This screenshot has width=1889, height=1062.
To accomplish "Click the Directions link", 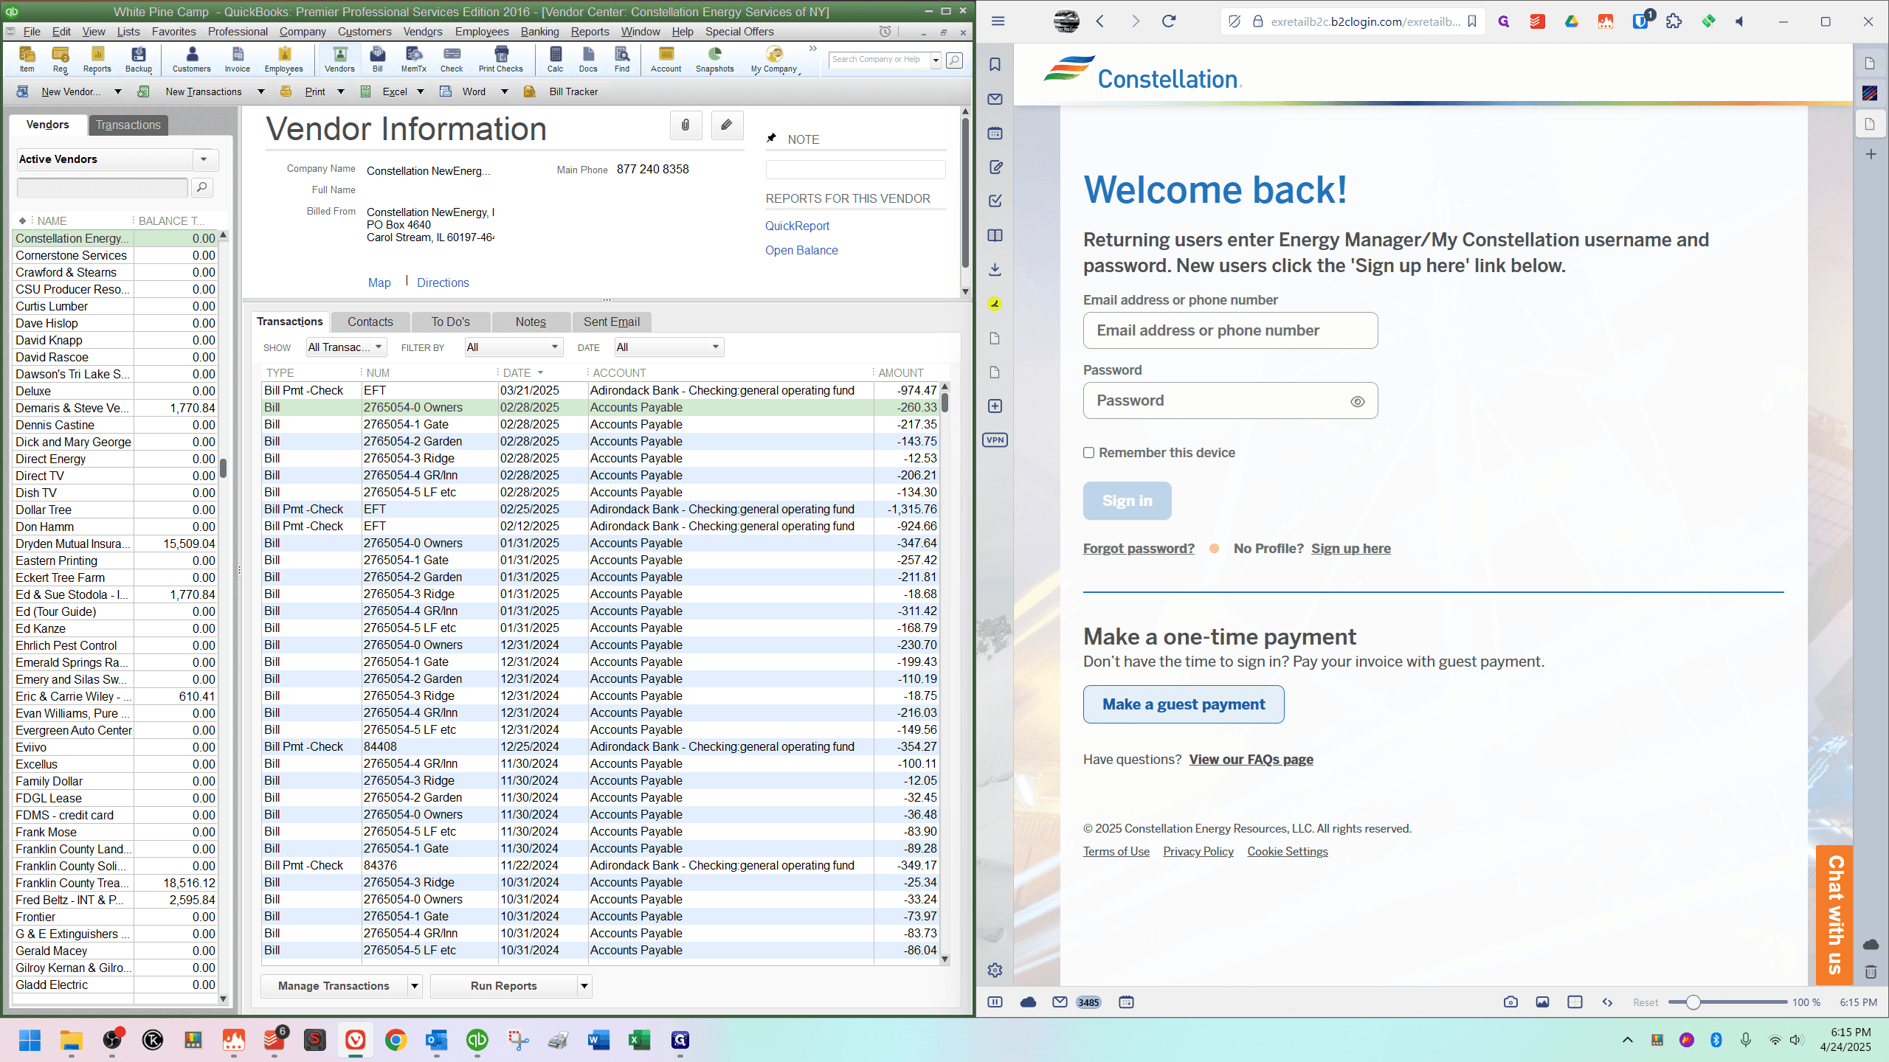I will pos(443,282).
